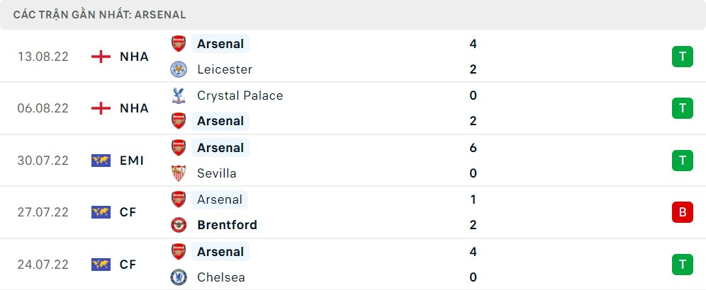The height and width of the screenshot is (290, 706).
Task: Click the NHA league label for 06.08.22
Action: point(134,108)
